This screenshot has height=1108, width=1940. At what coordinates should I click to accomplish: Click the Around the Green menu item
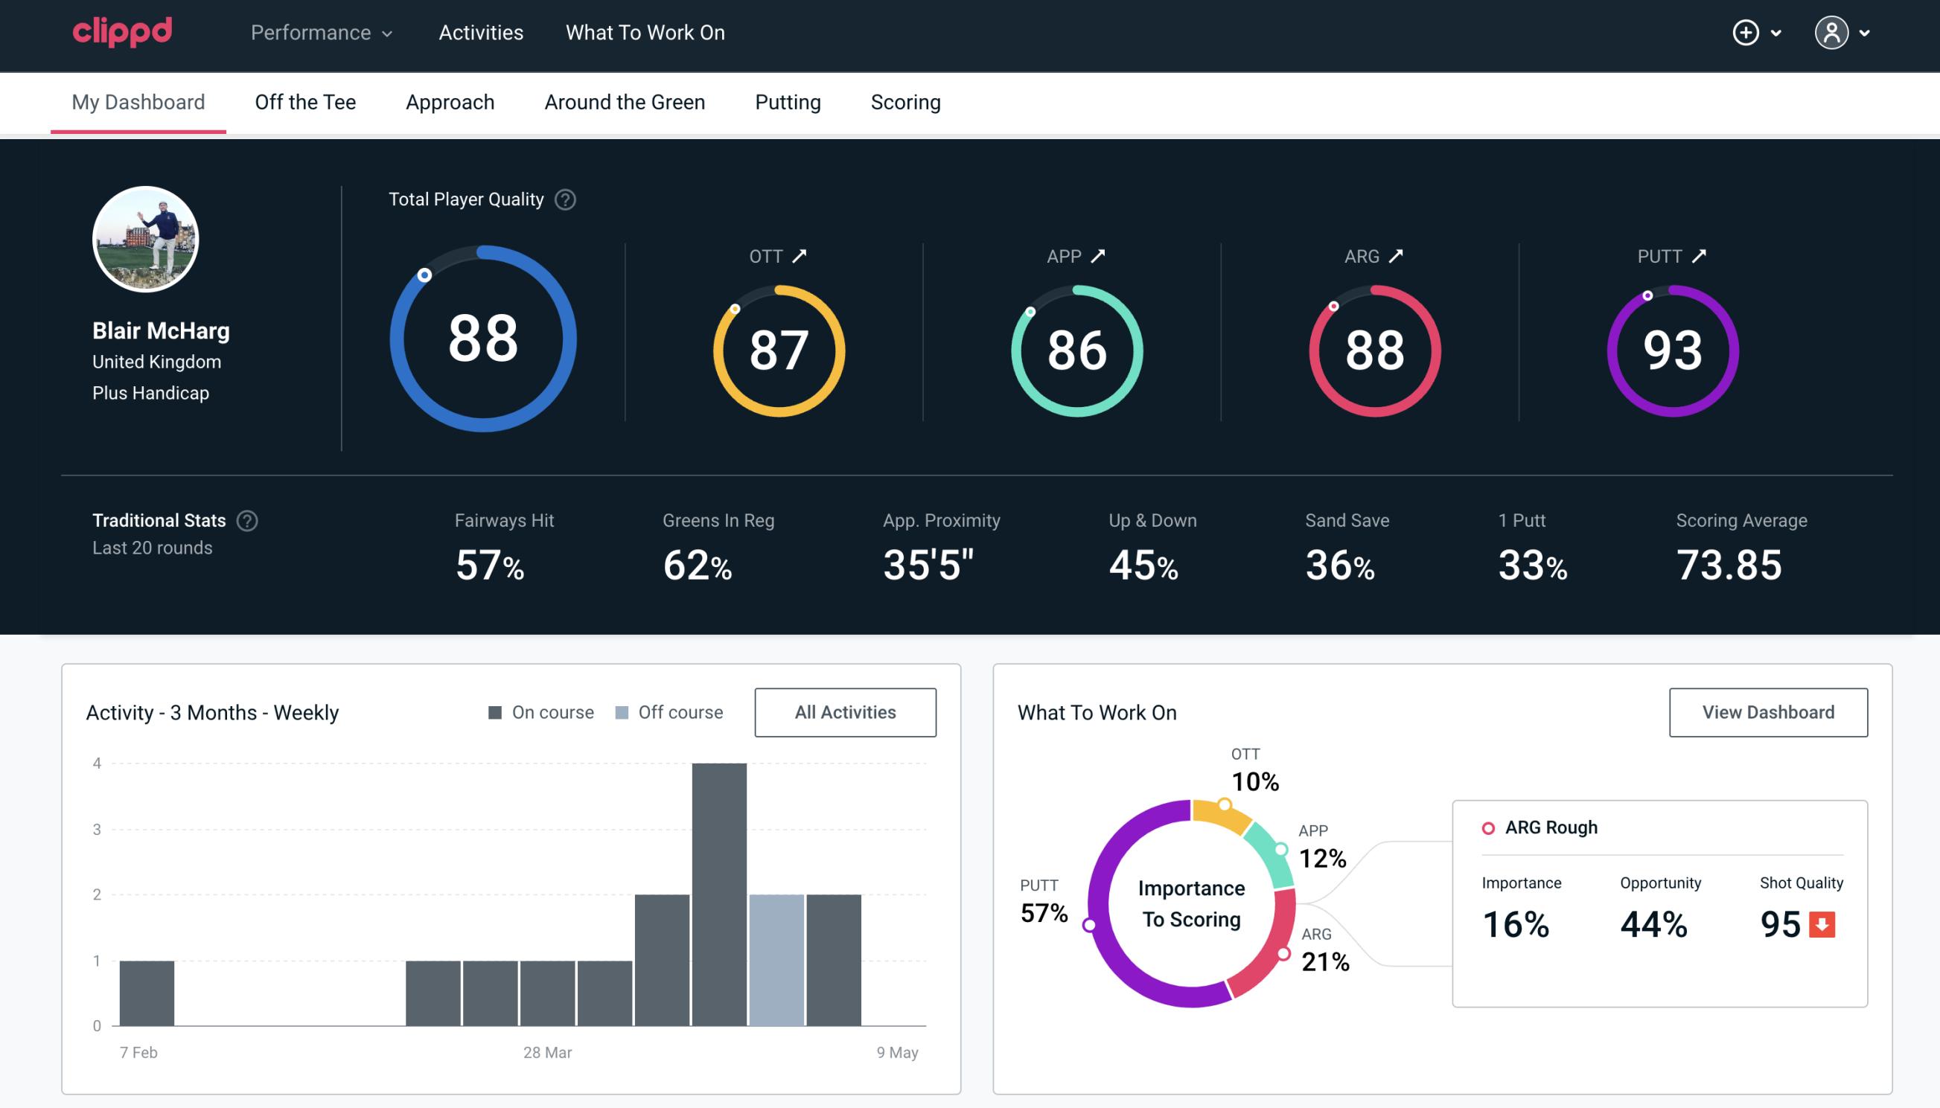624,101
